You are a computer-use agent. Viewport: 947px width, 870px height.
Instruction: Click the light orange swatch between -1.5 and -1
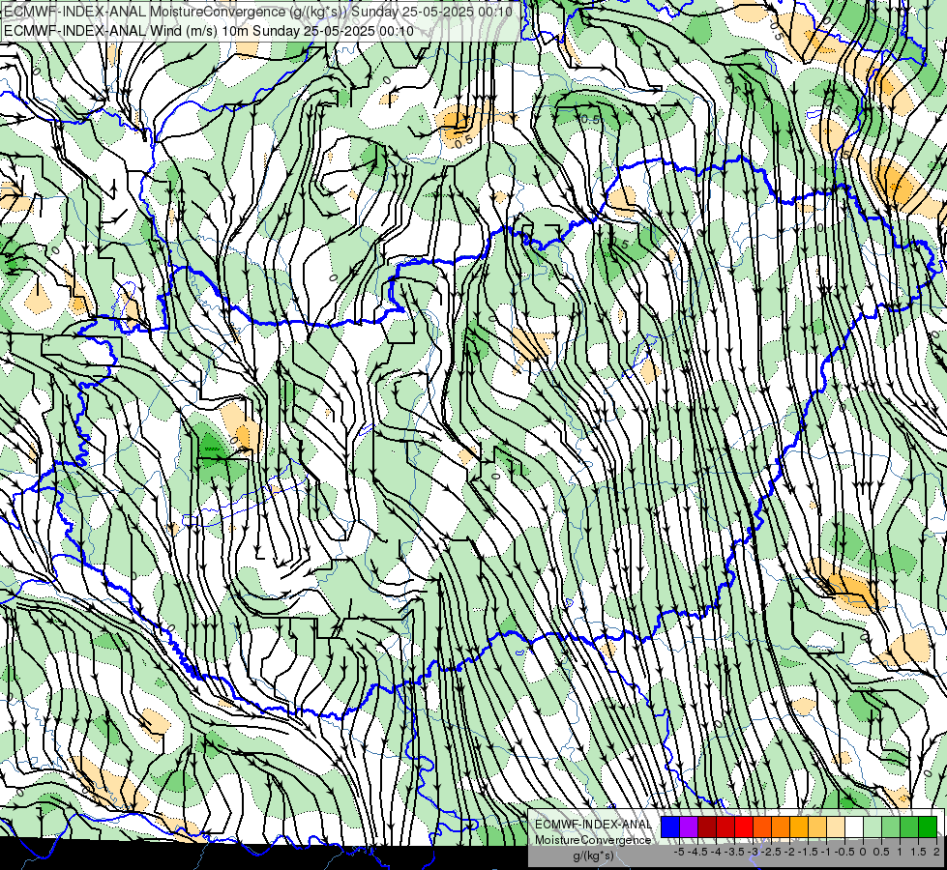817,826
